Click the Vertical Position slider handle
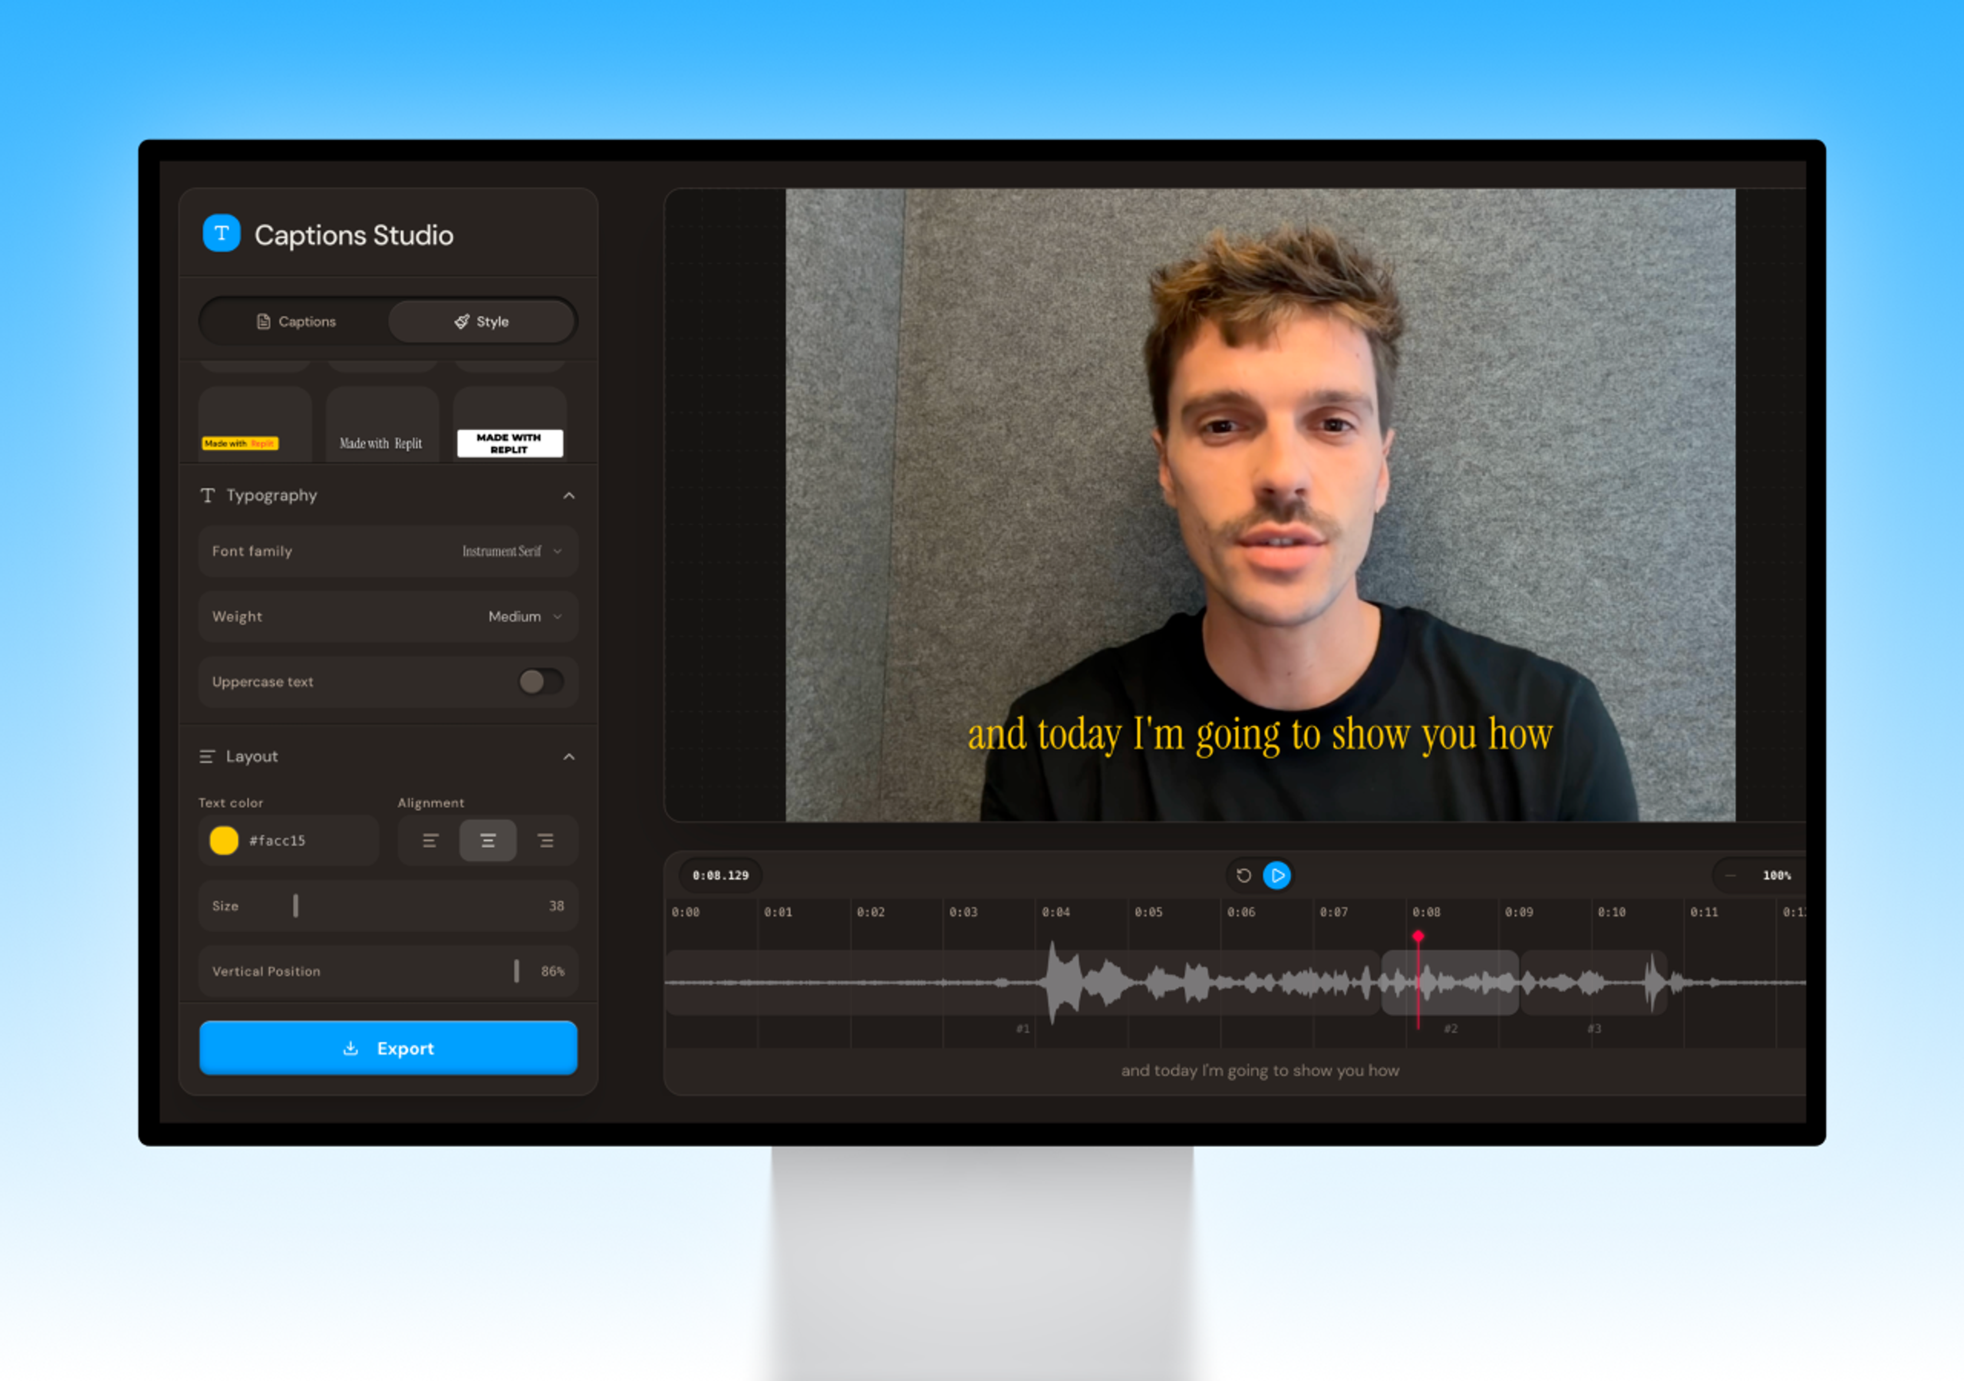This screenshot has width=1964, height=1381. (517, 971)
